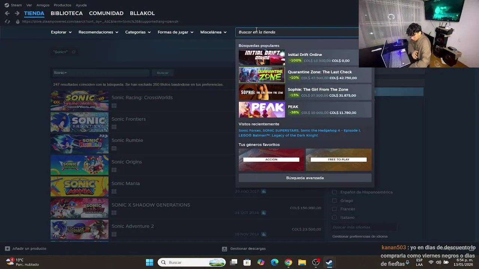Image resolution: width=479 pixels, height=269 pixels.
Task: Select the ACCION favorite genre tile
Action: (x=271, y=160)
